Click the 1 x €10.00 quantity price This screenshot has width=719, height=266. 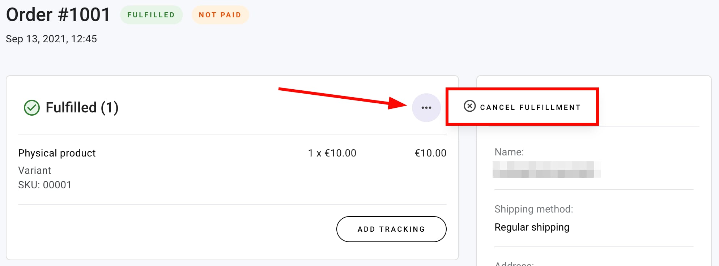332,153
